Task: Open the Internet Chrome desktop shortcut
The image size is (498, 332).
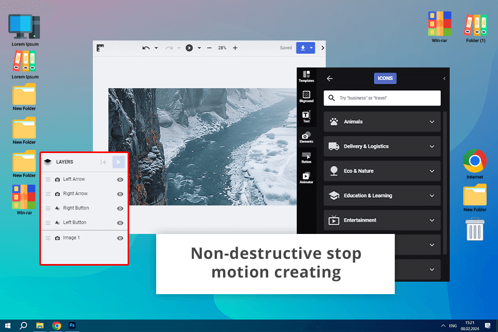Action: [x=475, y=164]
